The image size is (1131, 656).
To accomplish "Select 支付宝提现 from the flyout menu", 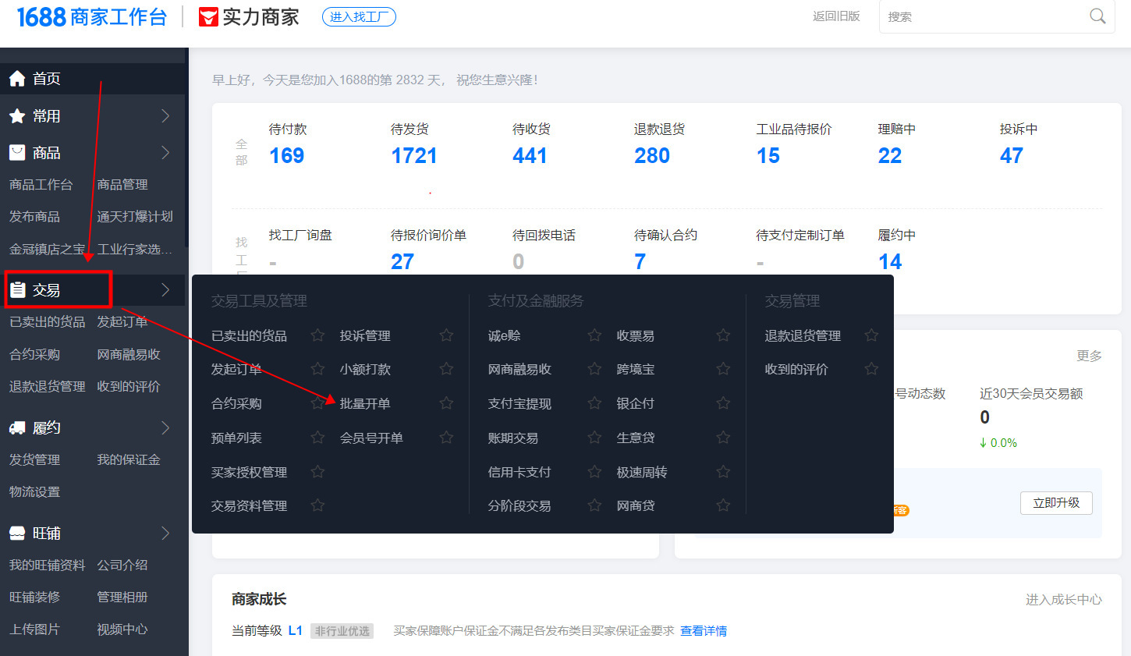I will 519,404.
